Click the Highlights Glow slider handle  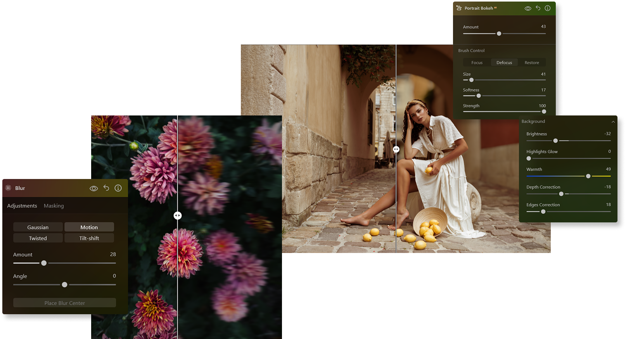[529, 158]
